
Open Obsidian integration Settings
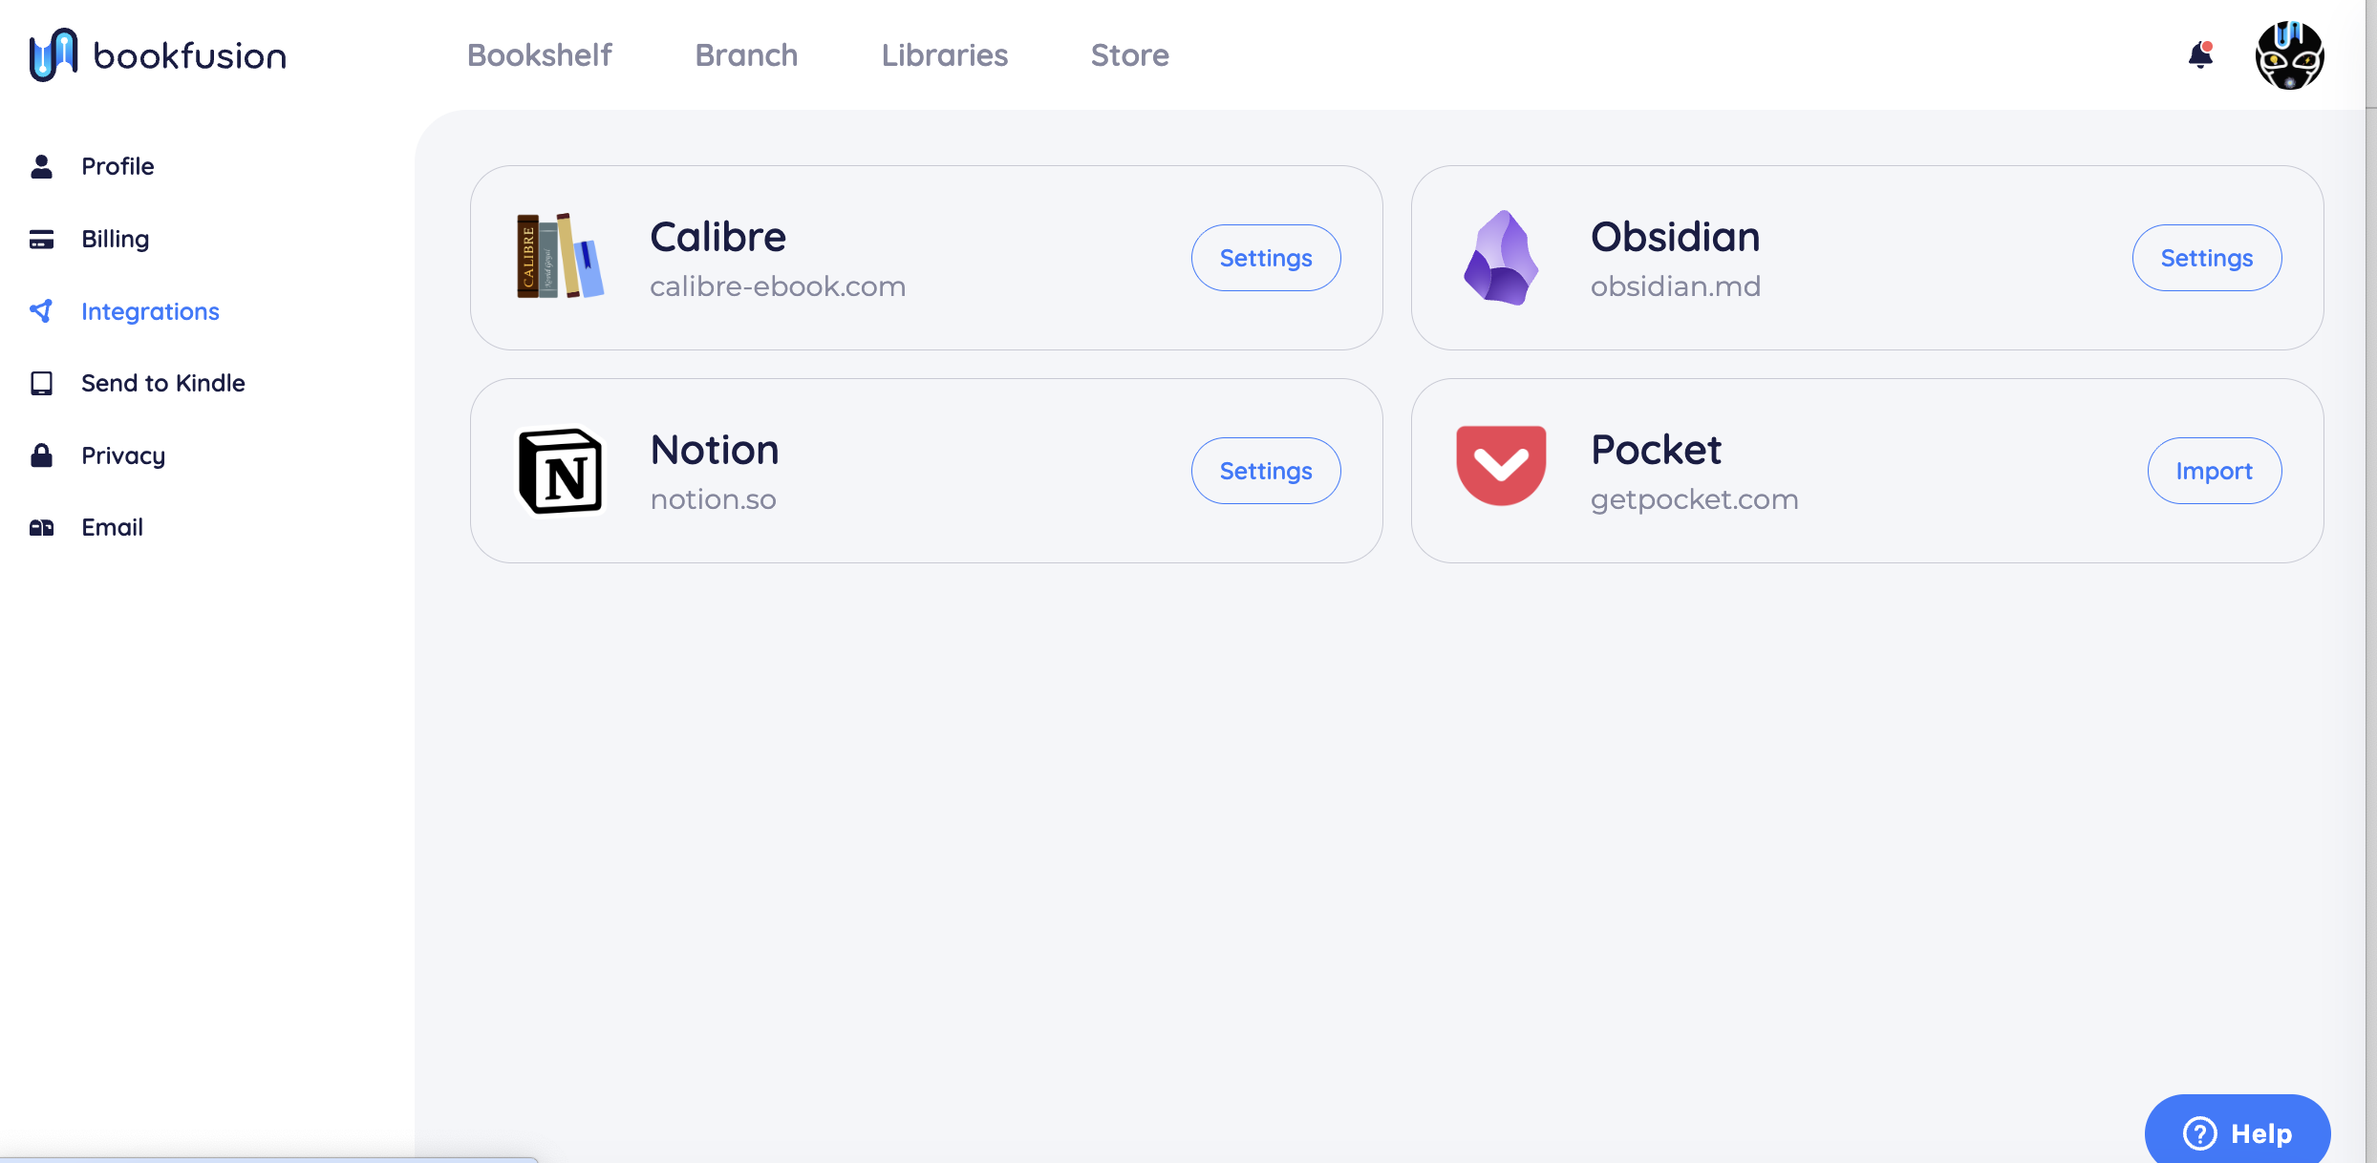pos(2206,258)
